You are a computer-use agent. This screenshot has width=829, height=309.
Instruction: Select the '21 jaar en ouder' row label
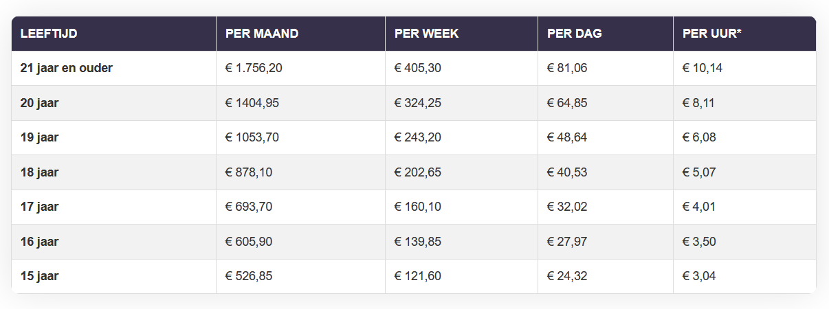[67, 68]
